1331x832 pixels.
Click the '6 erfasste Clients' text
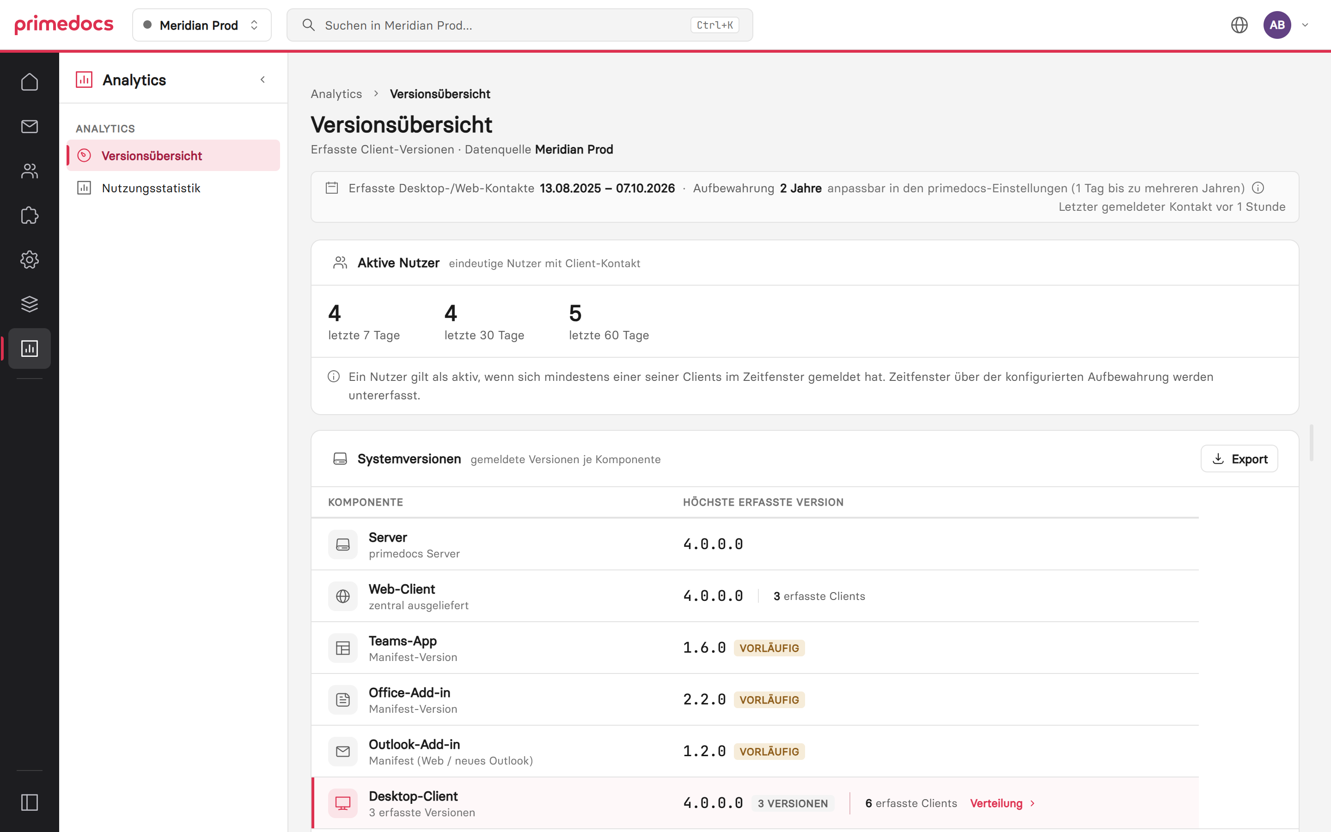pyautogui.click(x=911, y=803)
